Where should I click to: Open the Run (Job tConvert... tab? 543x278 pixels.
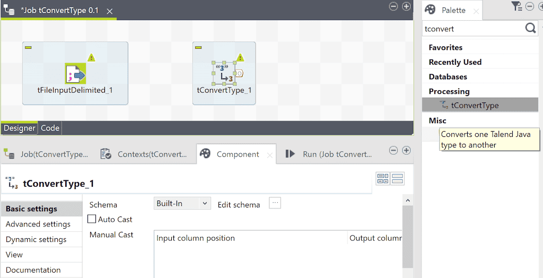329,154
